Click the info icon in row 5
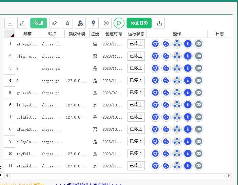Image resolution: width=238 pixels, height=185 pixels. (x=188, y=92)
